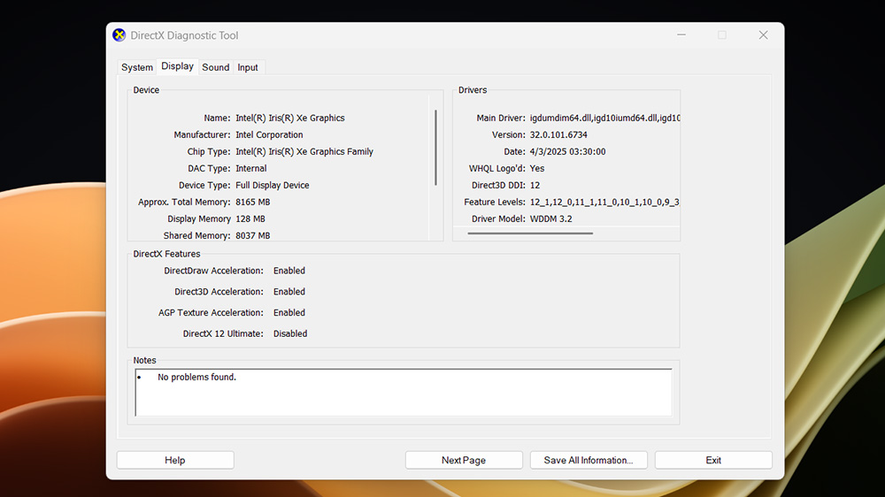Image resolution: width=885 pixels, height=497 pixels.
Task: Click the shared memory value '8037 MB'
Action: pos(253,236)
